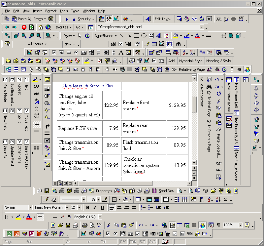This screenshot has width=264, height=246.
Task: Click the Cut scissors icon
Action: [x=109, y=225]
